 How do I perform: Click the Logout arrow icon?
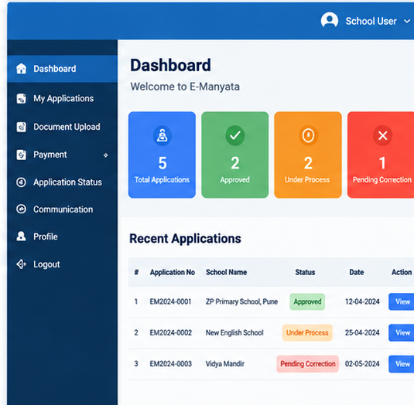pyautogui.click(x=21, y=264)
